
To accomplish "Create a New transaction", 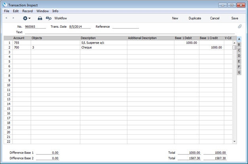I will point(175,18).
